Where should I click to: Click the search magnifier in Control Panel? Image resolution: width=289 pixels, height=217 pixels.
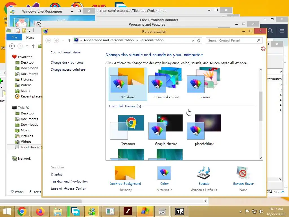click(x=259, y=40)
